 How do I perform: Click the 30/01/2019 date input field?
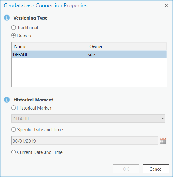[x=85, y=141]
